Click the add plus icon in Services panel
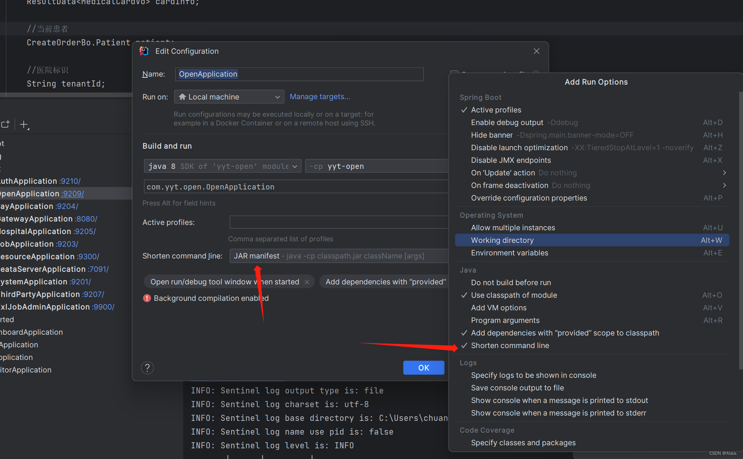The width and height of the screenshot is (743, 459). pos(24,125)
